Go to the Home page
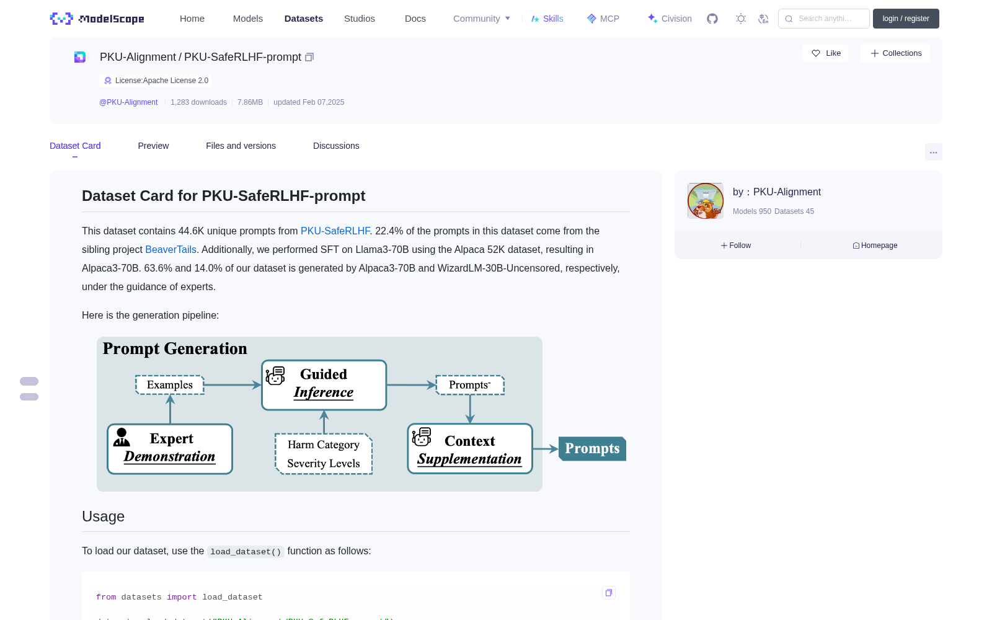 pyautogui.click(x=192, y=19)
